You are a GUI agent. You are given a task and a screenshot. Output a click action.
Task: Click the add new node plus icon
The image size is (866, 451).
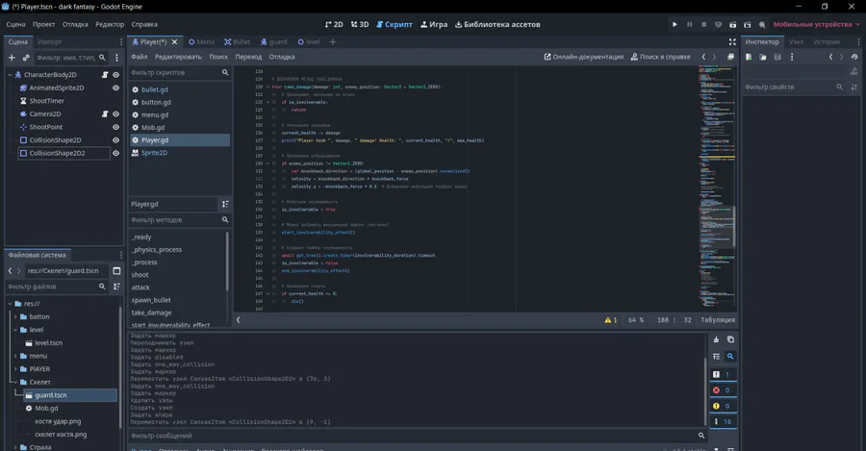pos(12,58)
